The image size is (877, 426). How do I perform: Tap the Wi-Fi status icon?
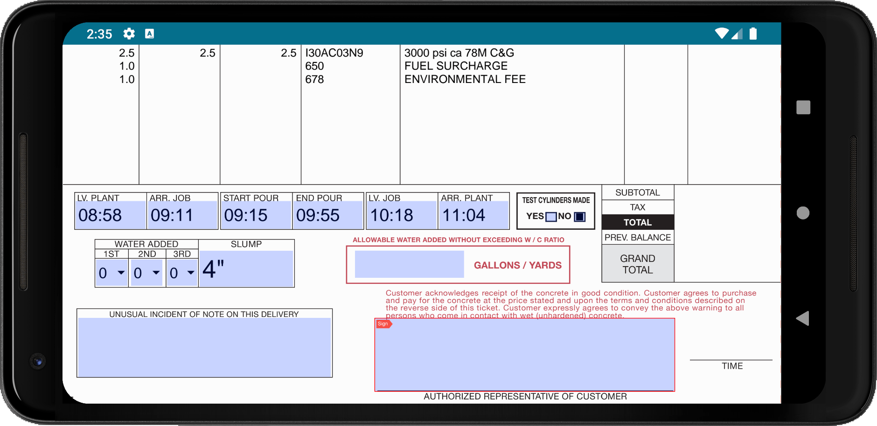point(722,33)
